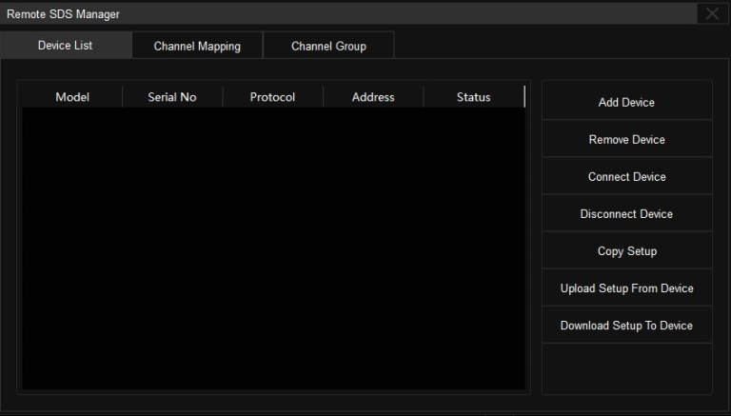Select the Address column header
The height and width of the screenshot is (416, 731).
point(373,97)
